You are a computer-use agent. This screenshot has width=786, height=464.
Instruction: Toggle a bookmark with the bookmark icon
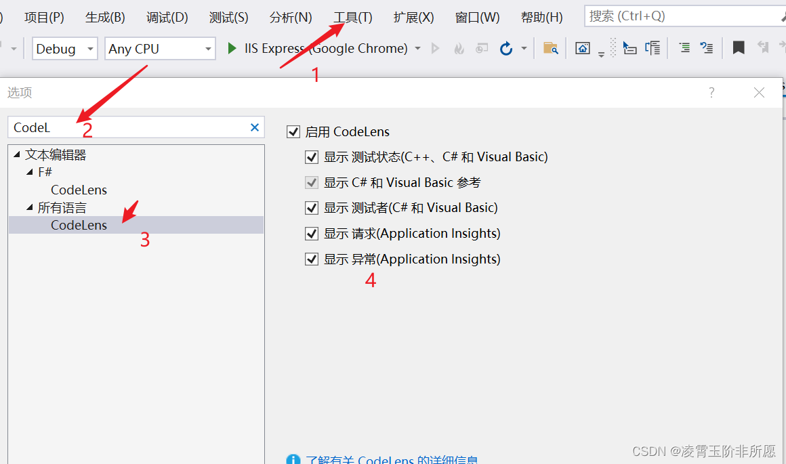[738, 47]
